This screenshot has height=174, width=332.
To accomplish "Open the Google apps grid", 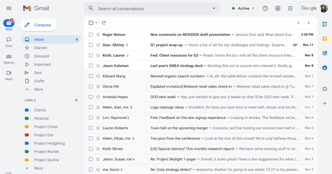I will pos(290,8).
